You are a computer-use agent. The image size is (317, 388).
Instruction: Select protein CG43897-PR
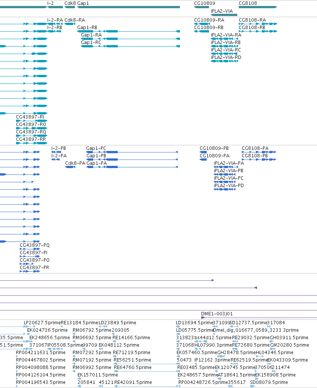point(35,267)
